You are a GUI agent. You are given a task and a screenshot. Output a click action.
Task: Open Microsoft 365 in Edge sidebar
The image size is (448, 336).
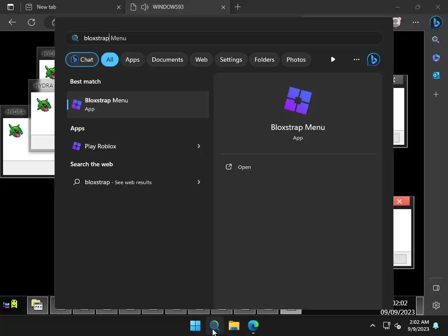click(x=436, y=58)
